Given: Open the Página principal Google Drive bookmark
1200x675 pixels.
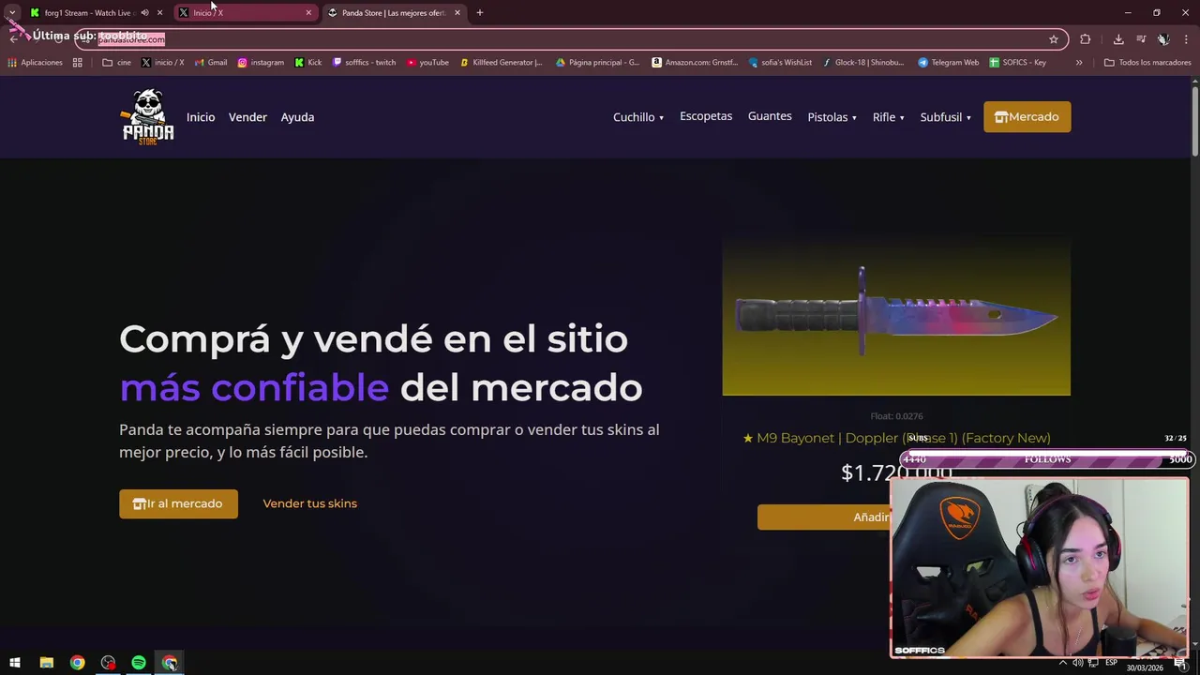Looking at the screenshot, I should [x=597, y=63].
